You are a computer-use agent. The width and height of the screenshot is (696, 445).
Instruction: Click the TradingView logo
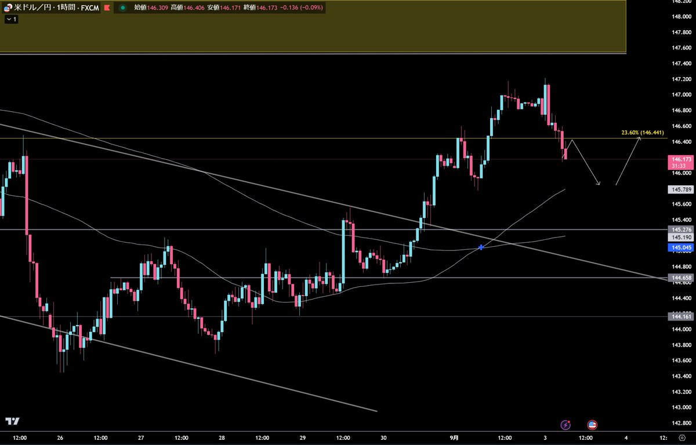[13, 421]
